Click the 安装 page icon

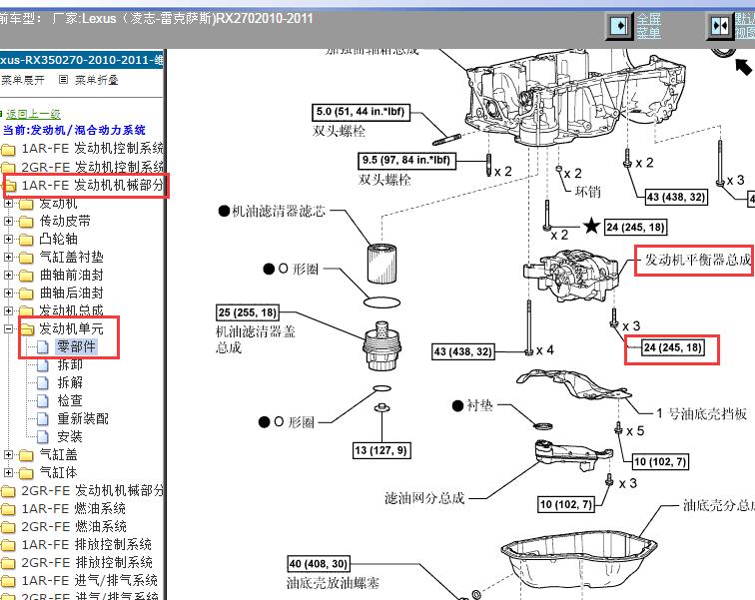[43, 437]
